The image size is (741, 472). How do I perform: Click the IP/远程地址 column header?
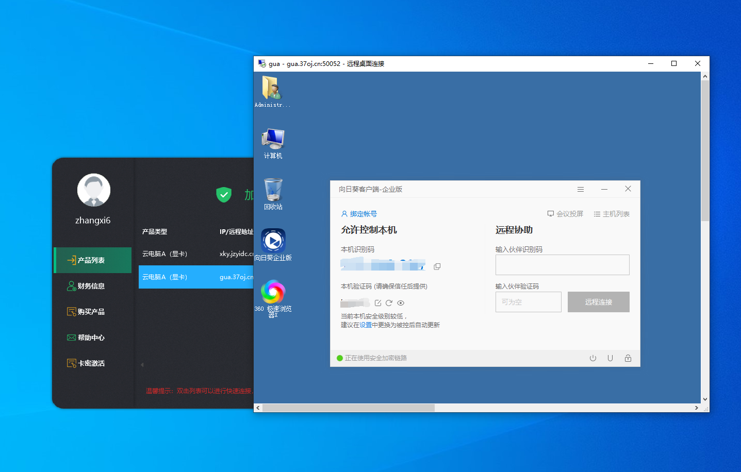pos(236,232)
